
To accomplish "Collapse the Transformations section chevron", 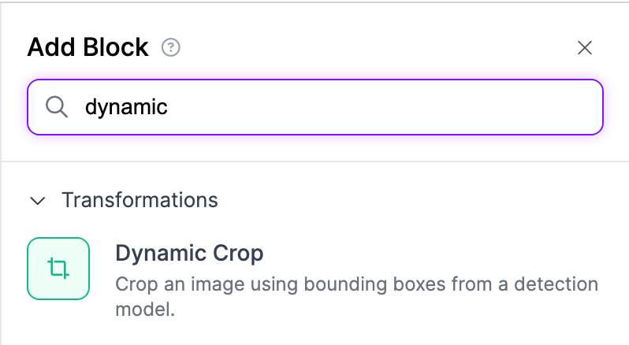I will tap(37, 200).
